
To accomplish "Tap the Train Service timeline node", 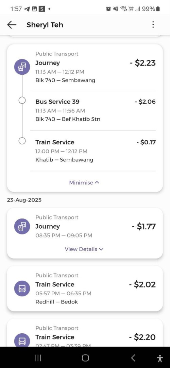I will [22, 141].
